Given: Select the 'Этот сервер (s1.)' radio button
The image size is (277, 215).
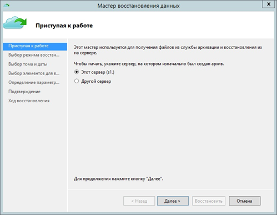Looking at the screenshot, I should point(77,72).
